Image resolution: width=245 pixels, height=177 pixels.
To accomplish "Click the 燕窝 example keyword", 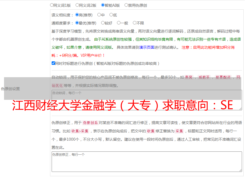I will coord(189,77).
